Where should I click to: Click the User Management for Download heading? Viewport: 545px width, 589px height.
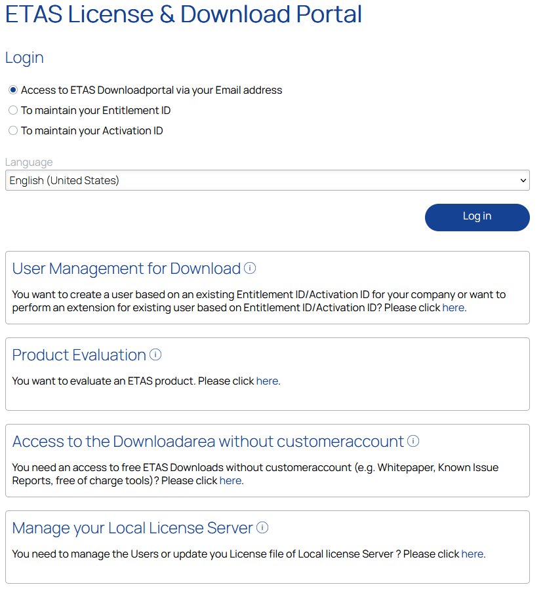pyautogui.click(x=127, y=269)
